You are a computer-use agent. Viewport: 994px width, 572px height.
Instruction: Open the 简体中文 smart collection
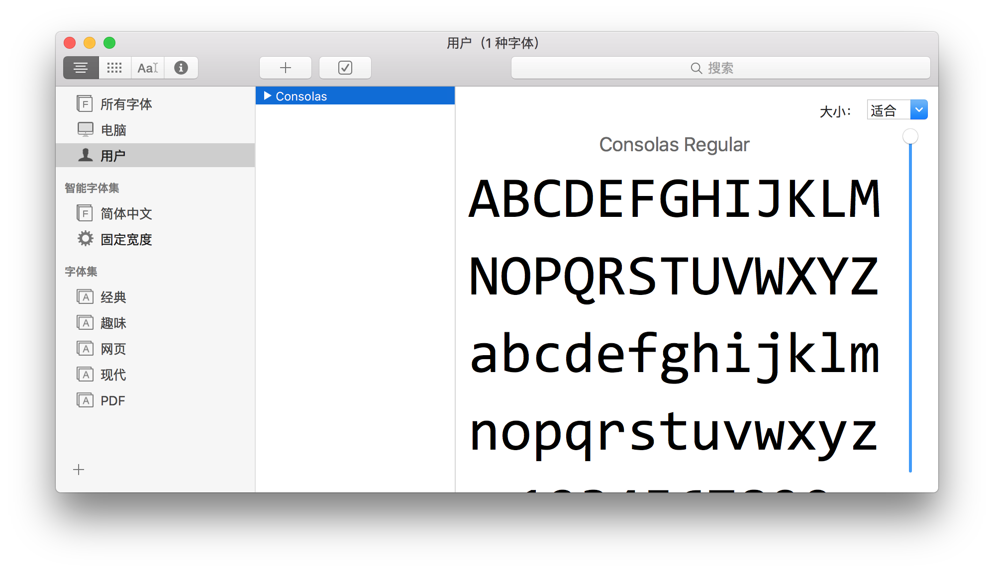[155, 213]
